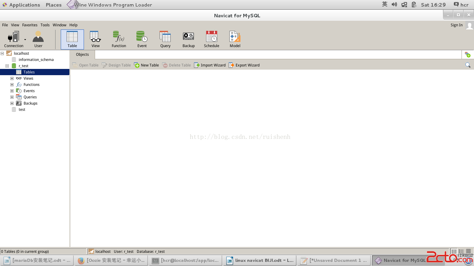Image resolution: width=474 pixels, height=266 pixels.
Task: Open the File menu
Action: tap(5, 25)
